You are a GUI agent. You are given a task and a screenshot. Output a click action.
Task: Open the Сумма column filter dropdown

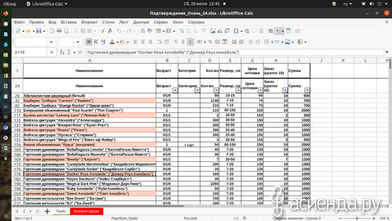click(x=307, y=91)
